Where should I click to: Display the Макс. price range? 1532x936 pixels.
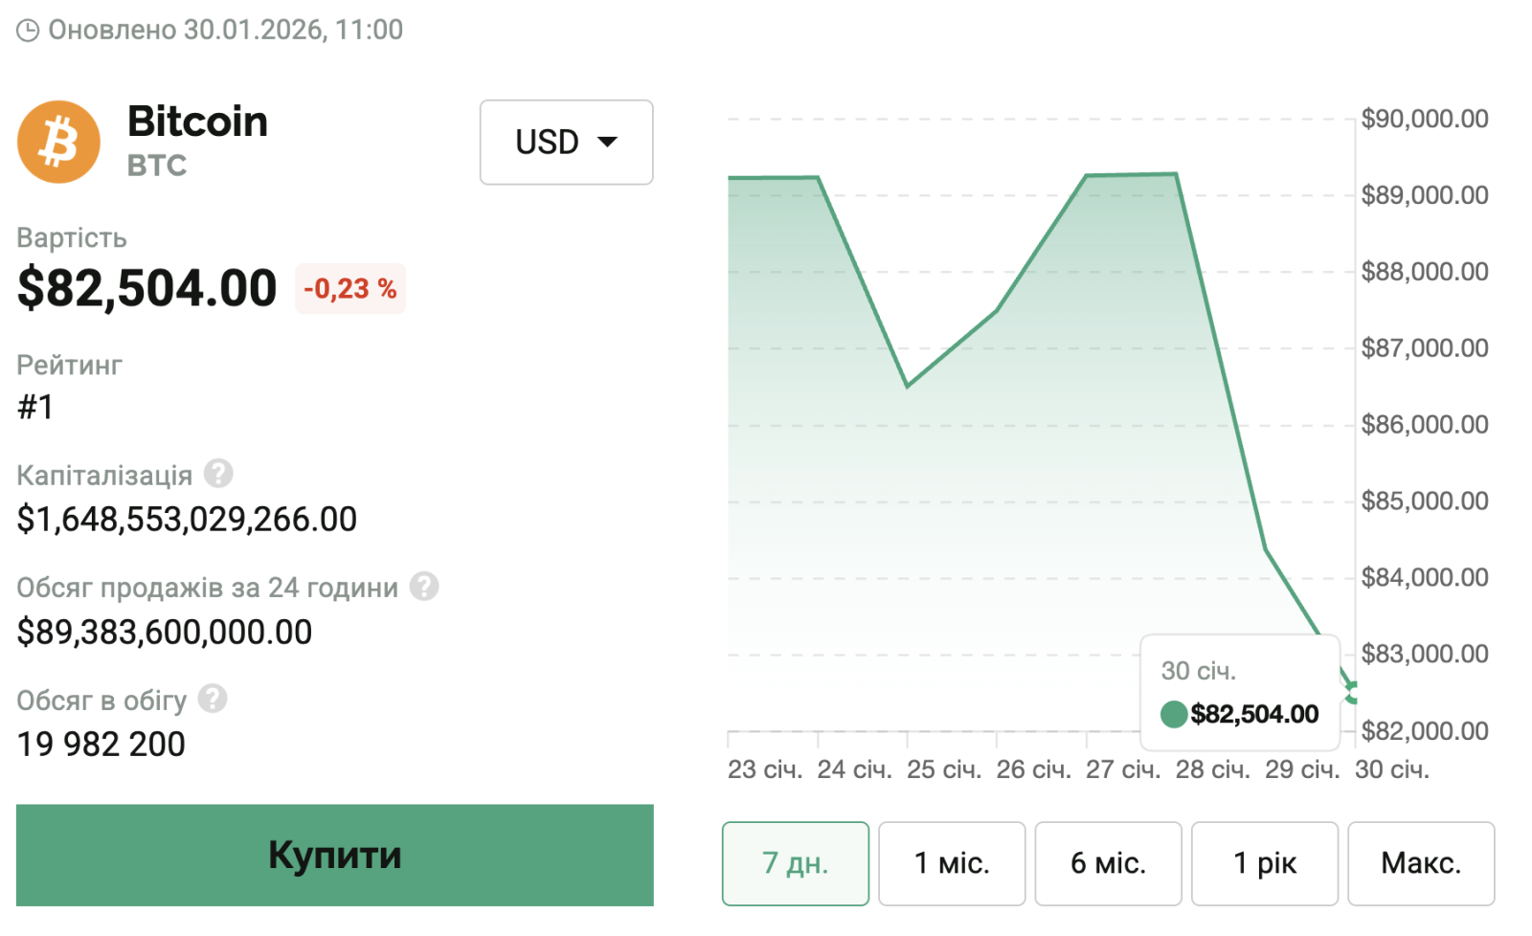pyautogui.click(x=1421, y=863)
